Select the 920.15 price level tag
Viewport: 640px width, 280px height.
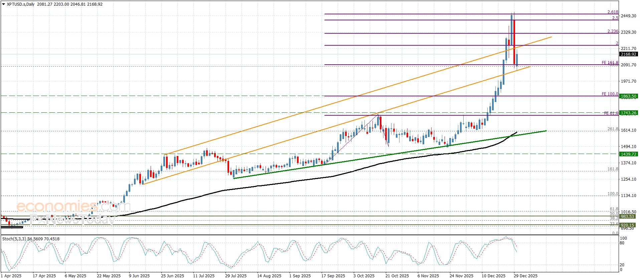pos(627,225)
